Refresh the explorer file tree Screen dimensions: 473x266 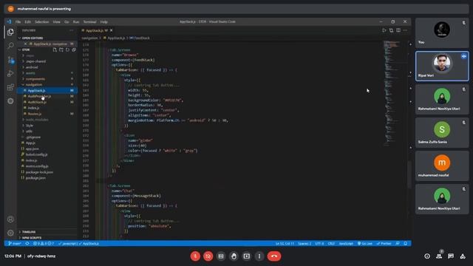[x=67, y=50]
